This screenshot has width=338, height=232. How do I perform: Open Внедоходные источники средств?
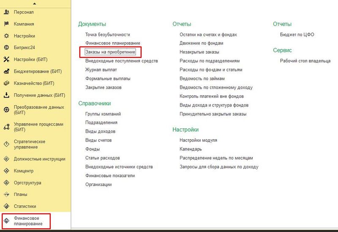[x=119, y=166]
